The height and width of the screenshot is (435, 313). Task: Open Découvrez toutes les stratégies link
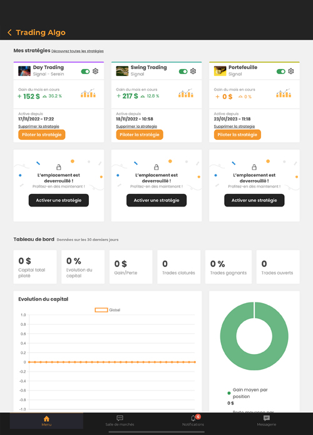coord(78,51)
